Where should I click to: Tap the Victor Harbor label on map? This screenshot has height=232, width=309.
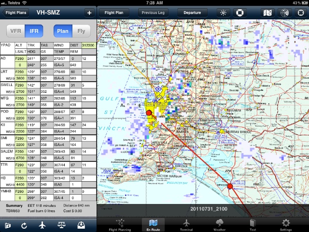click(x=169, y=176)
